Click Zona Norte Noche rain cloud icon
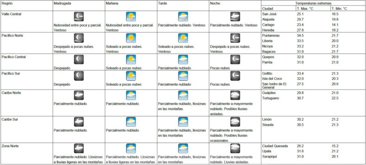366x165 pixels. pyautogui.click(x=235, y=149)
